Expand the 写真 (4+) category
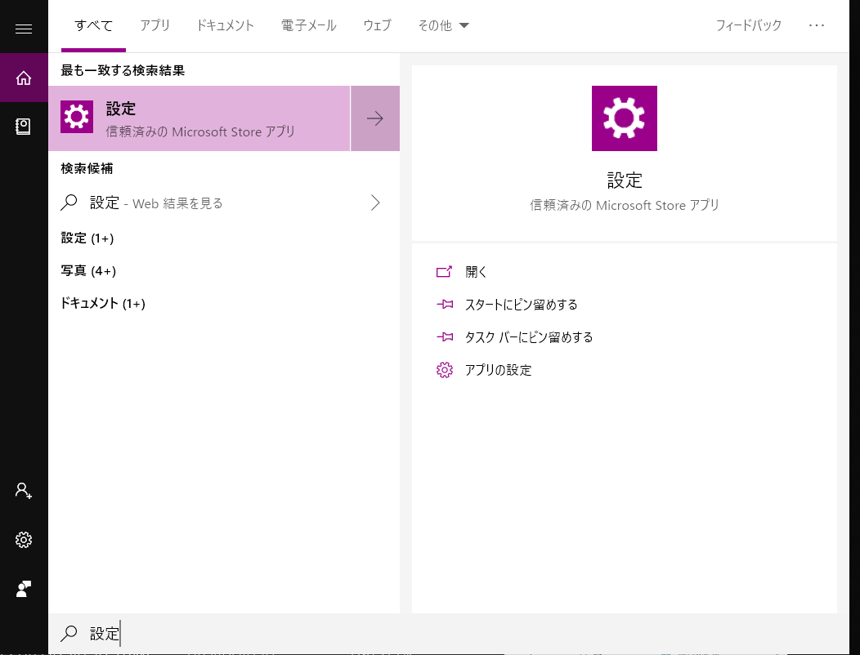This screenshot has height=655, width=860. click(88, 271)
